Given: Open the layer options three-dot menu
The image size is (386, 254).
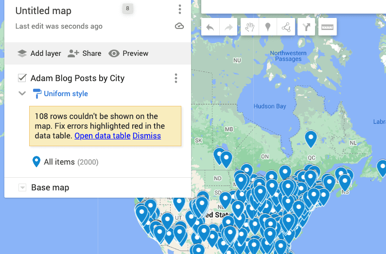Looking at the screenshot, I should click(176, 78).
